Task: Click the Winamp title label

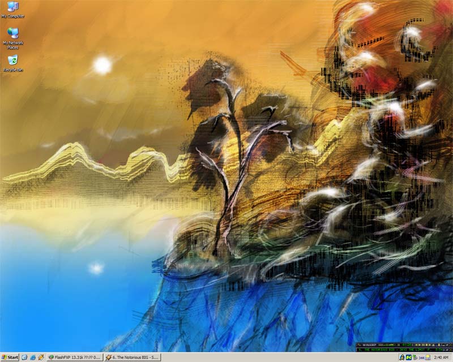Action: click(369, 345)
